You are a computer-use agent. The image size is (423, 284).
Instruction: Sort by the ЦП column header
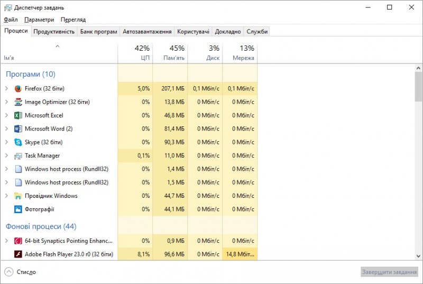point(135,53)
